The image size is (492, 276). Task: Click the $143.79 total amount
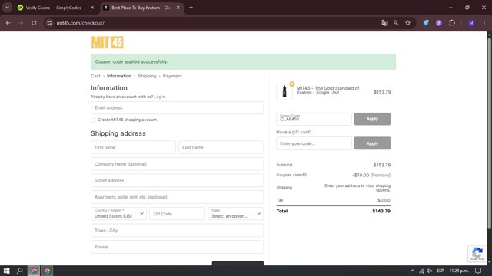[x=381, y=212]
